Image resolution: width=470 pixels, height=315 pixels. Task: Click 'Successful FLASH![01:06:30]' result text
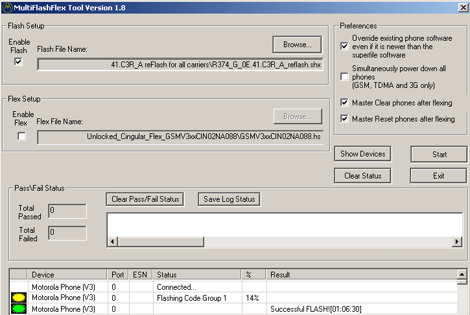pyautogui.click(x=316, y=309)
